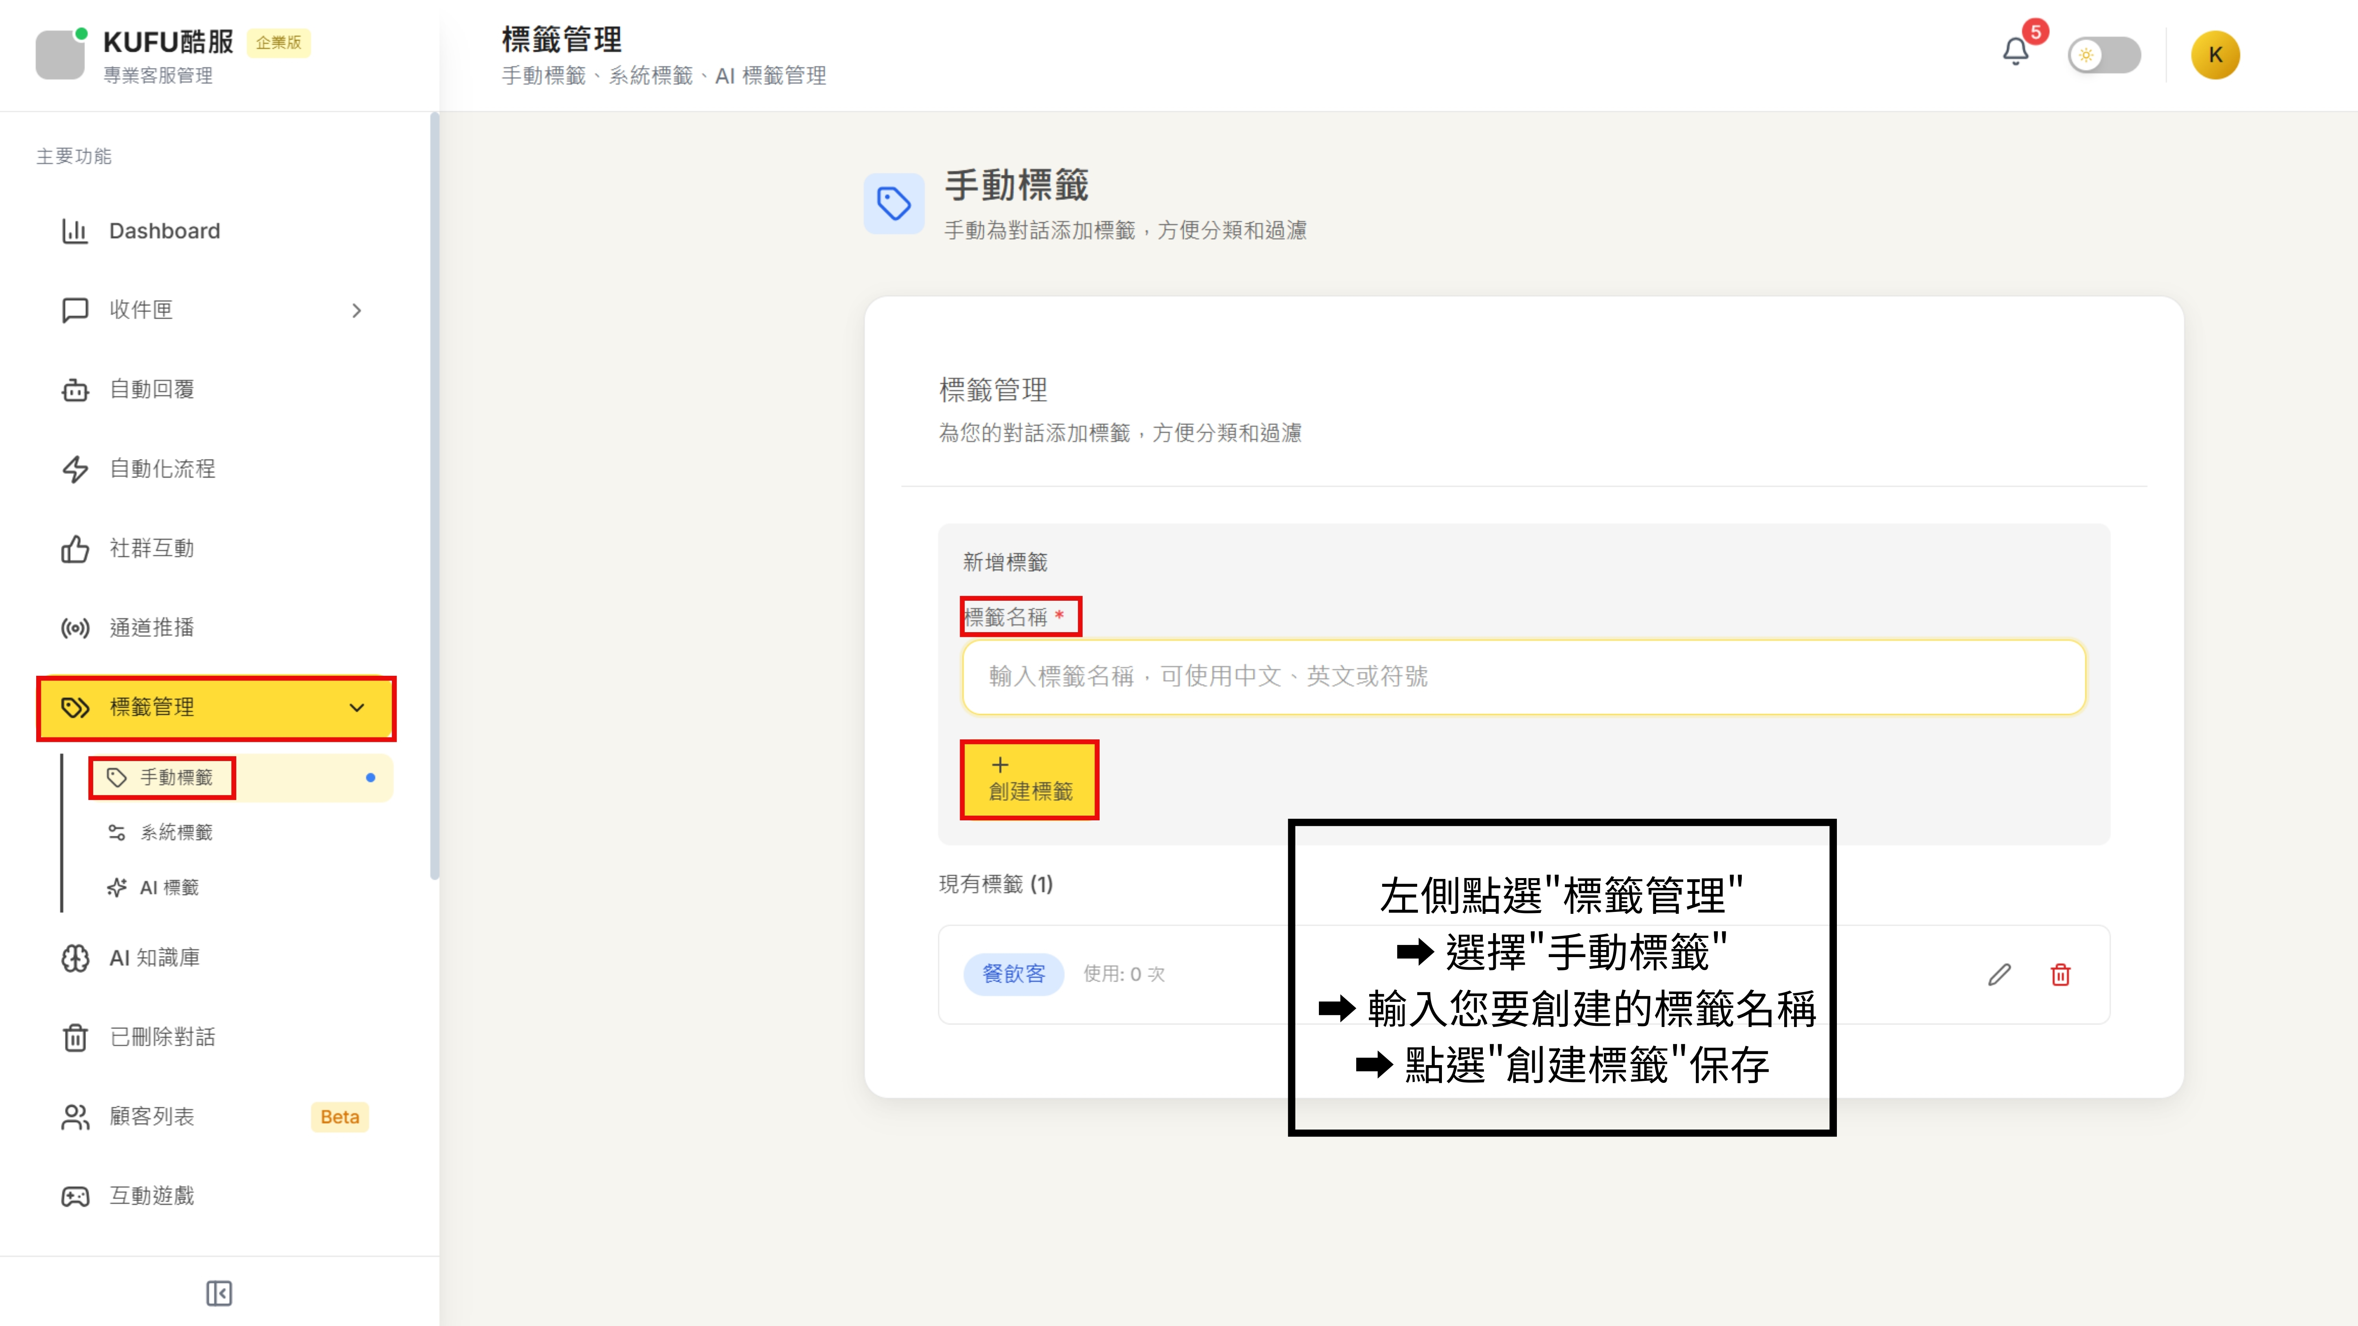Delete the 餐飲客 tag with trash icon

click(x=2060, y=975)
